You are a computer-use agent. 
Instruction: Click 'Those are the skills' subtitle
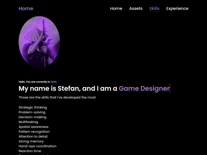point(57,98)
